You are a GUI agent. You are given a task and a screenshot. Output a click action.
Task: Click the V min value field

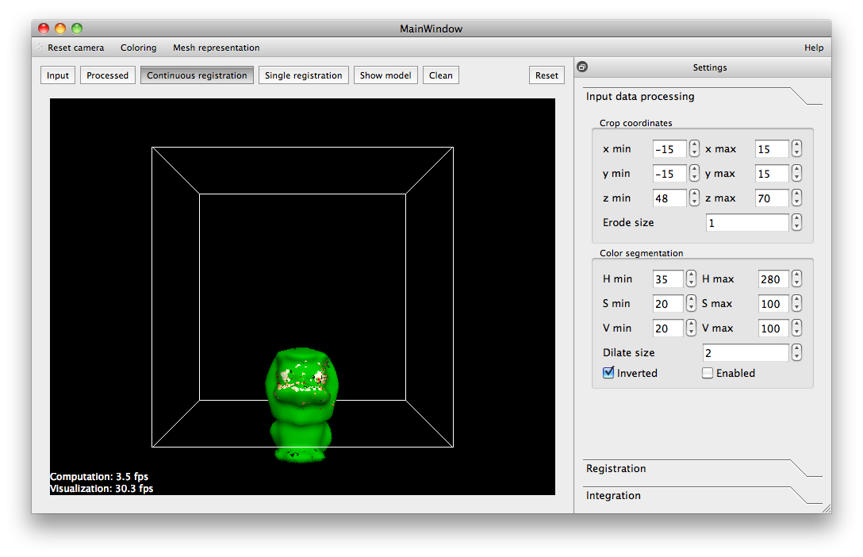(668, 328)
